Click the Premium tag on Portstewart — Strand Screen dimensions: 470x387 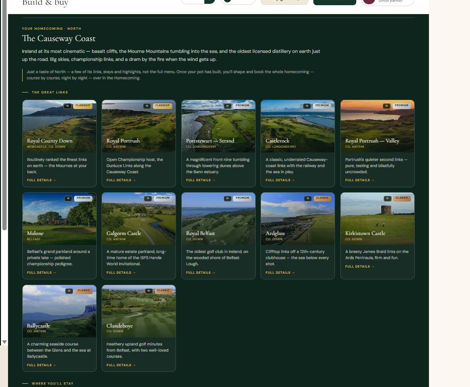tap(243, 106)
